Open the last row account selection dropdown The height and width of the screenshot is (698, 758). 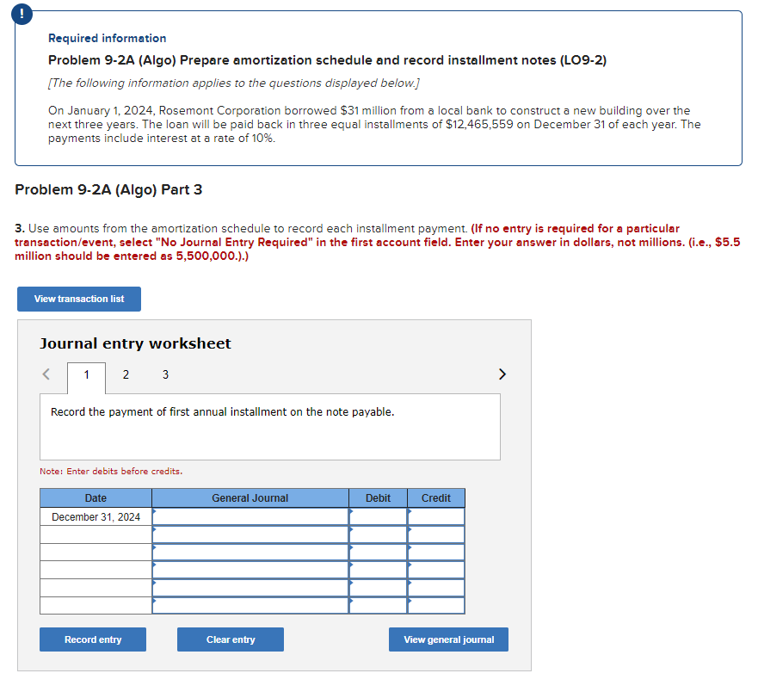(x=250, y=604)
